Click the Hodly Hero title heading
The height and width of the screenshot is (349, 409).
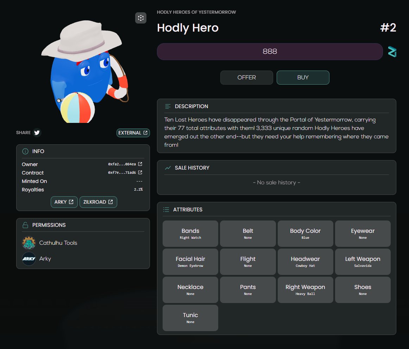pyautogui.click(x=188, y=28)
